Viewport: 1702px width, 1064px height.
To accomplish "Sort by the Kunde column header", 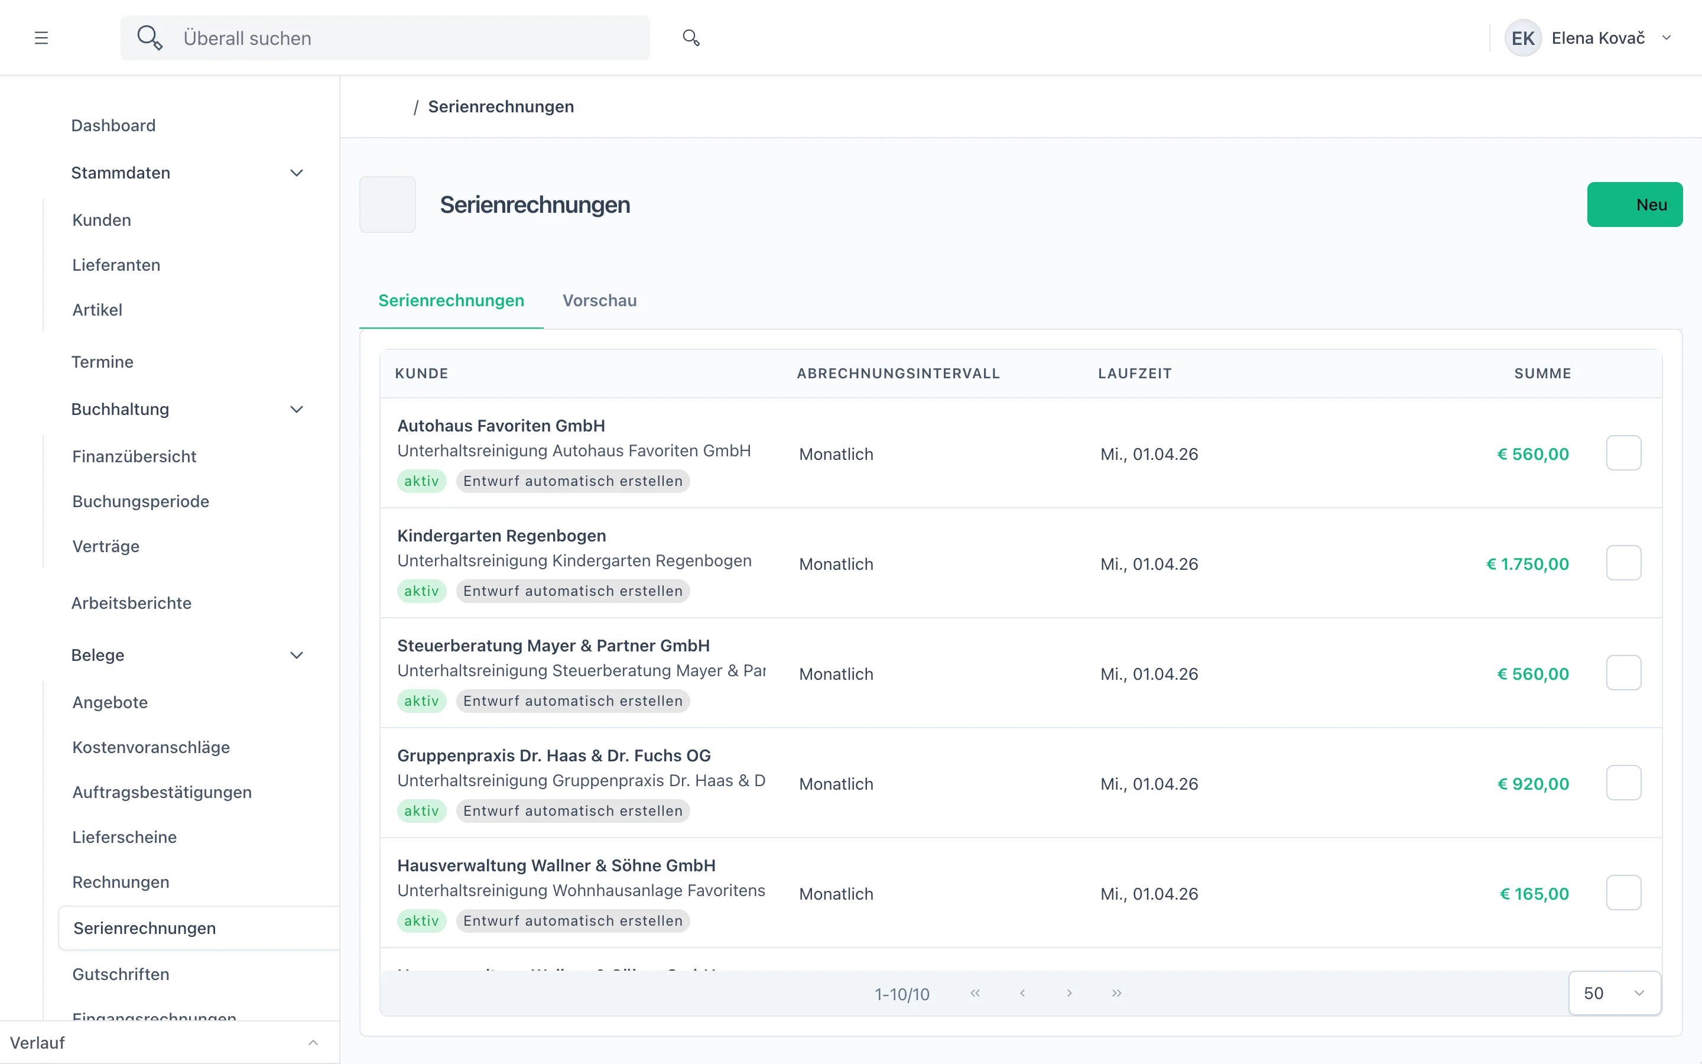I will tap(421, 374).
